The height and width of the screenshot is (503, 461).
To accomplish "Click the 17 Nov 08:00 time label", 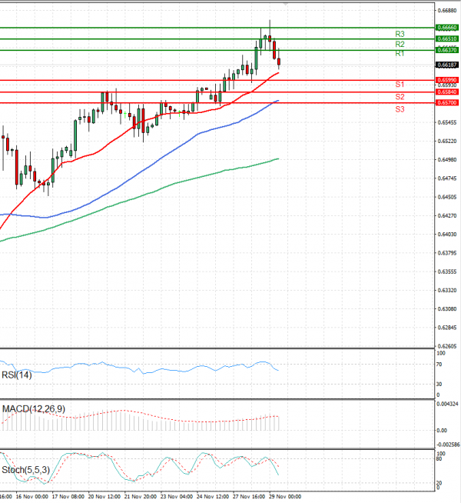I will tap(68, 497).
